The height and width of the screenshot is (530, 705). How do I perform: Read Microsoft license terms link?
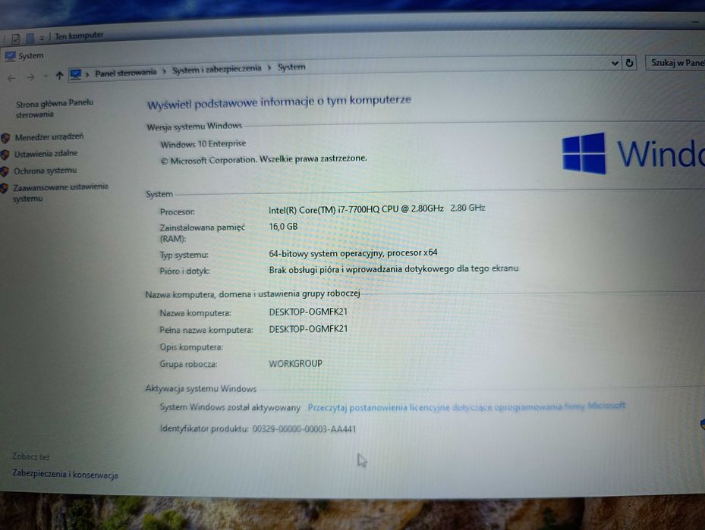[x=466, y=407]
